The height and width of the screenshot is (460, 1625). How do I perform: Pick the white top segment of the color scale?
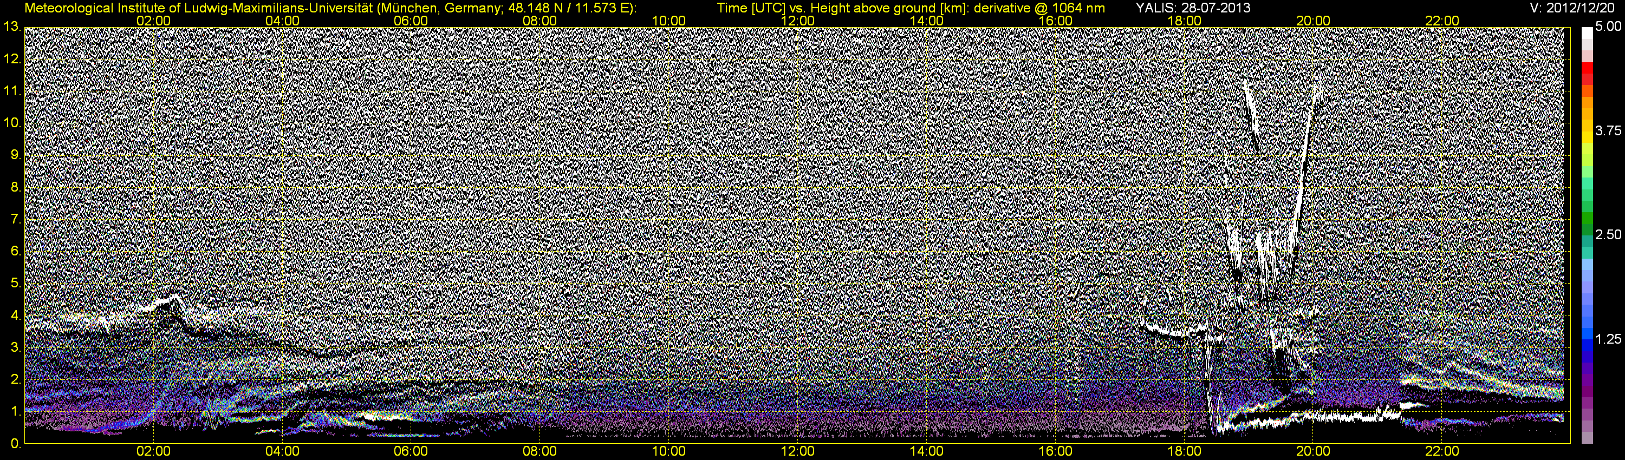1587,33
